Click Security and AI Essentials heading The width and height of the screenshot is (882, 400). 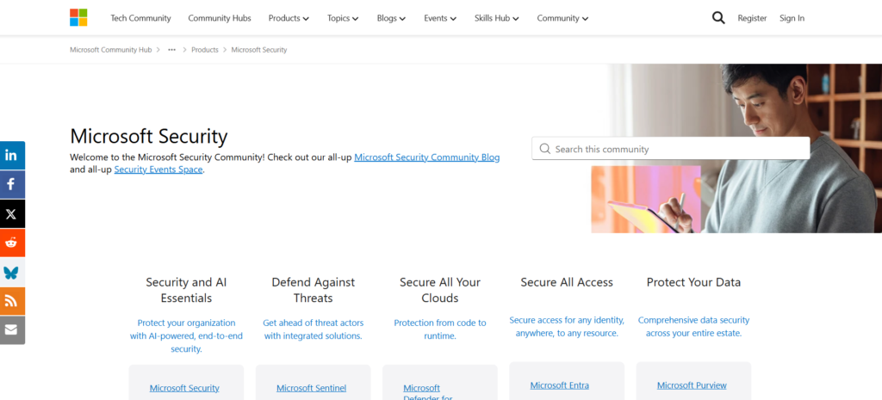[x=186, y=290]
